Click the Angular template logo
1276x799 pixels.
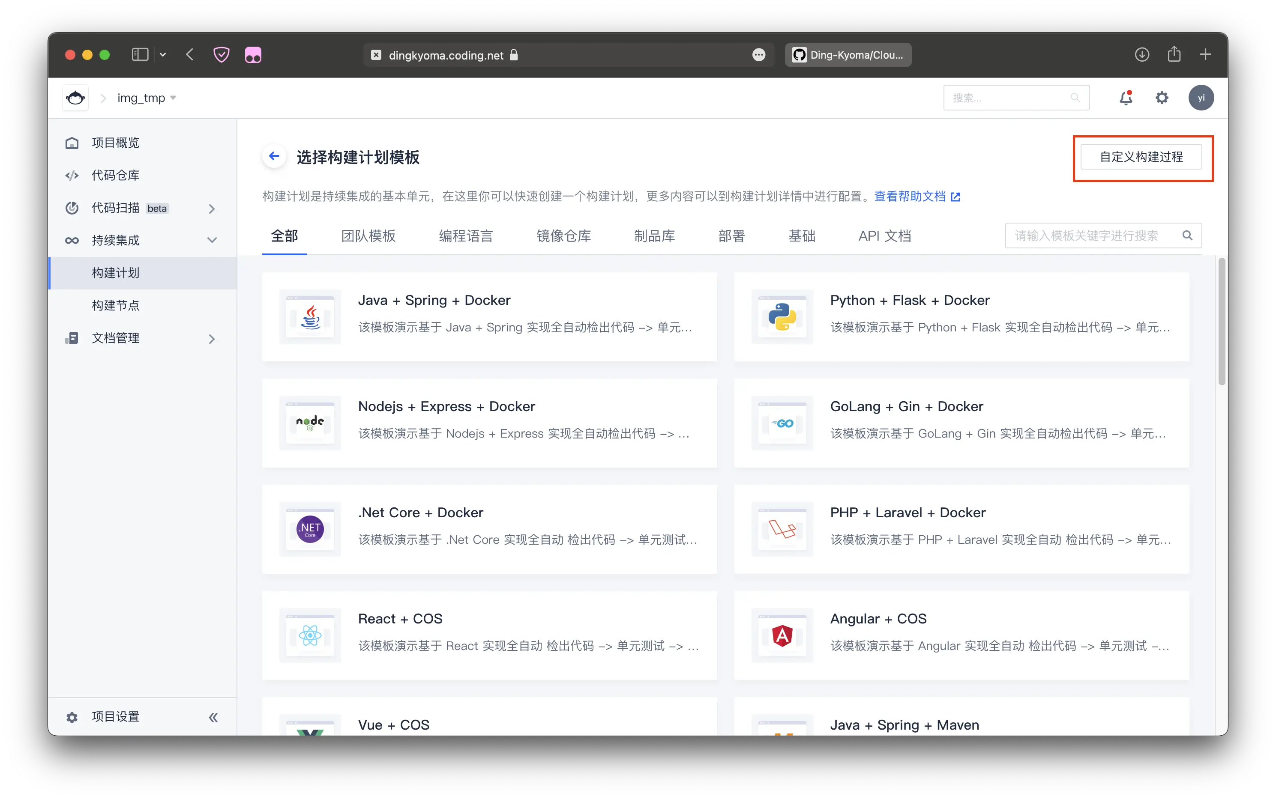click(x=782, y=635)
